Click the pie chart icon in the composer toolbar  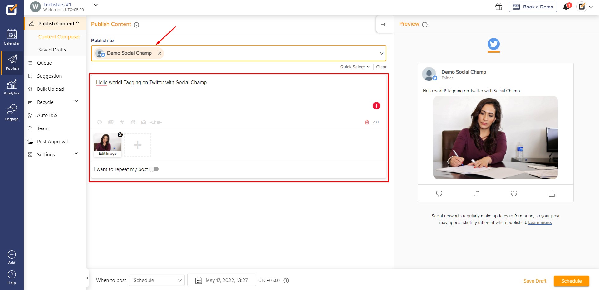pyautogui.click(x=133, y=122)
